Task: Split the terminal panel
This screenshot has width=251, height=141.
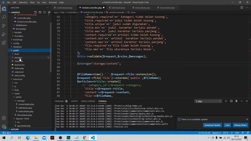Action: point(231,101)
